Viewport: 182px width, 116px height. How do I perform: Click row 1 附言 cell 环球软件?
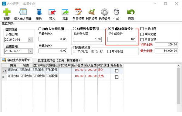pos(13,71)
